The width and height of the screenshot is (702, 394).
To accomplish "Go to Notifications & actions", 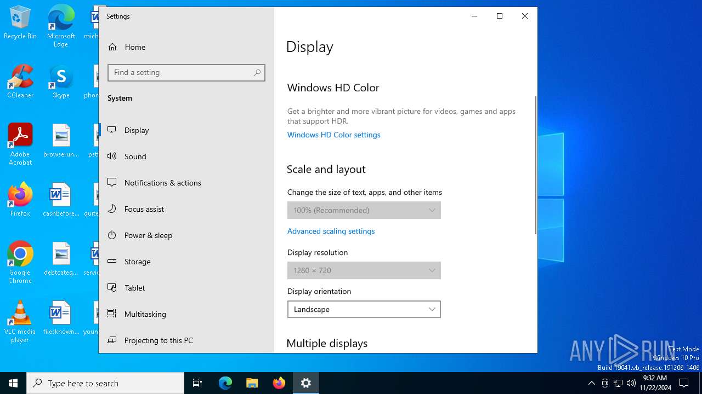I will [186, 183].
